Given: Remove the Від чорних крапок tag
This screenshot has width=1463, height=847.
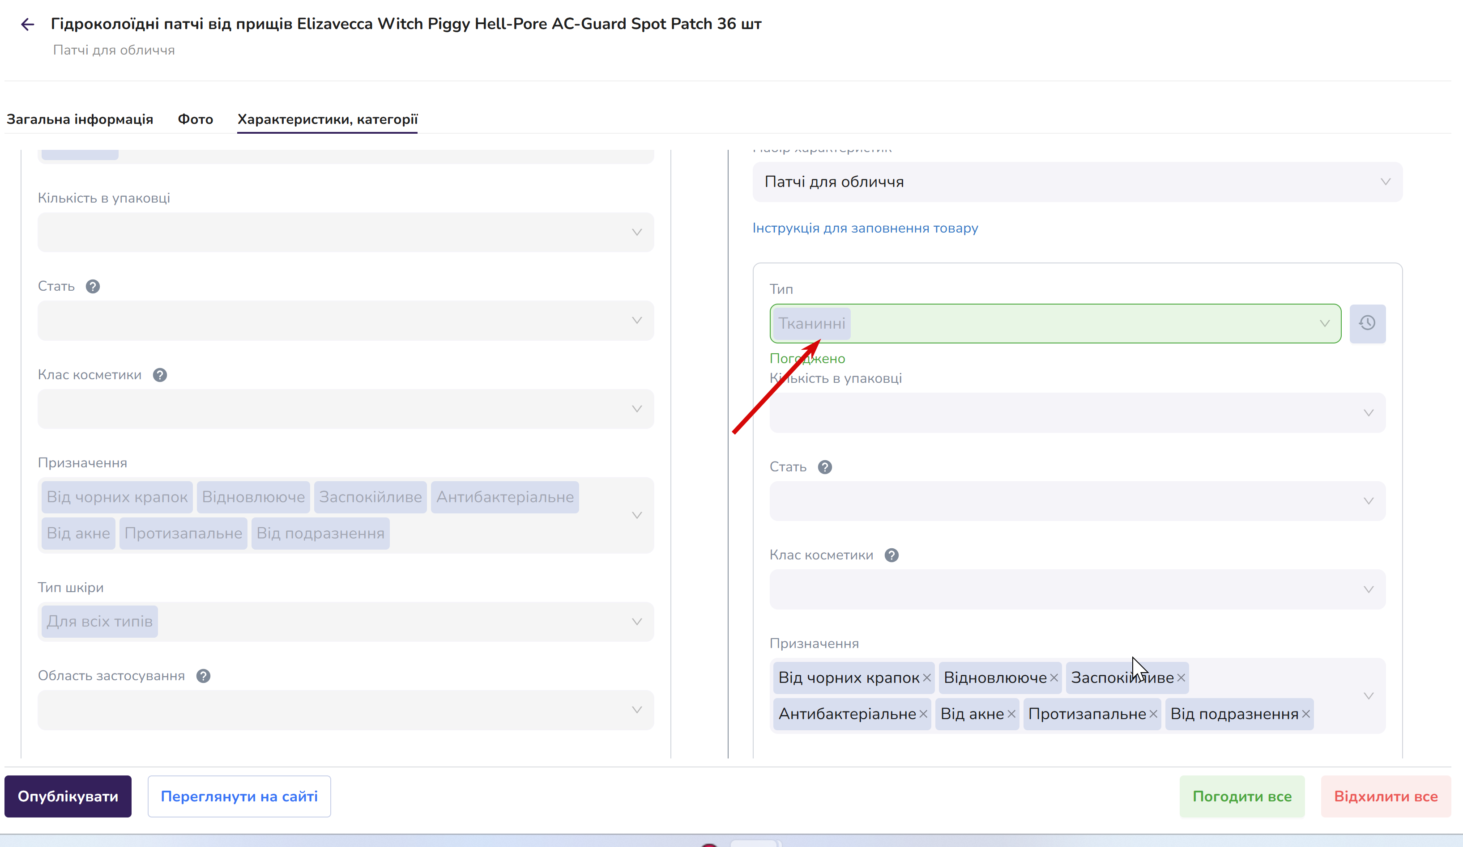Looking at the screenshot, I should [x=926, y=678].
